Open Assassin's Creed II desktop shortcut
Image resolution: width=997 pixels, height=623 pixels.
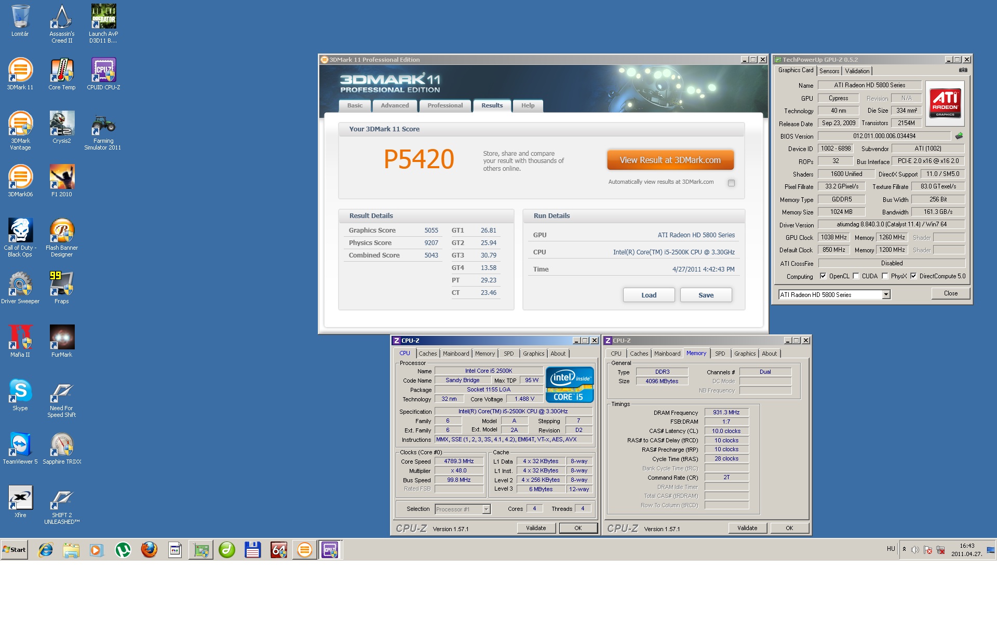pyautogui.click(x=62, y=23)
